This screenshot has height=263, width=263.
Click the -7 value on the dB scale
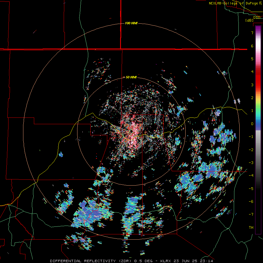pyautogui.click(x=251, y=214)
